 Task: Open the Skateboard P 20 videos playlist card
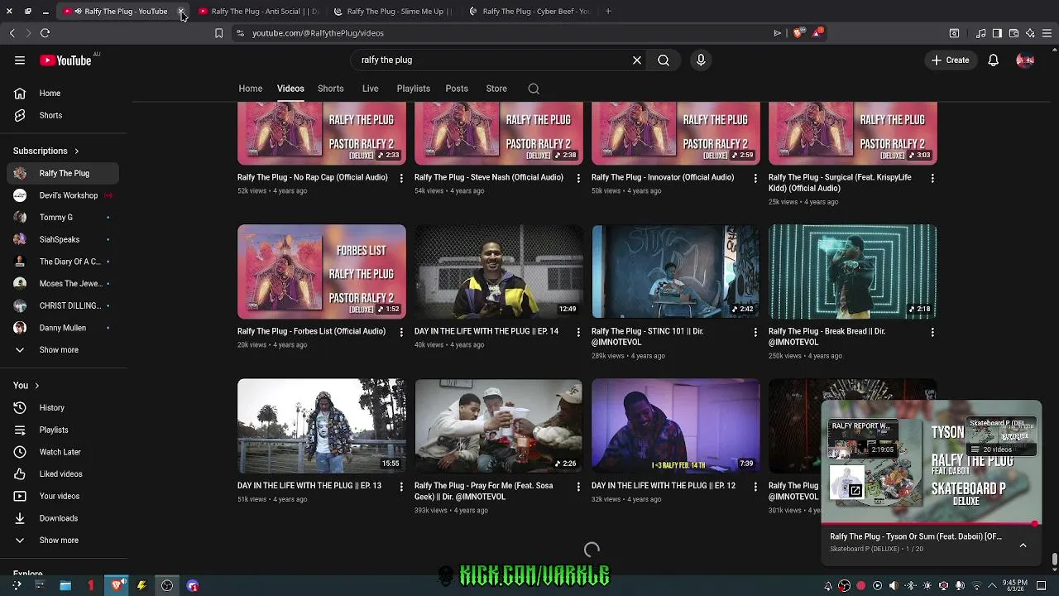click(x=1002, y=437)
